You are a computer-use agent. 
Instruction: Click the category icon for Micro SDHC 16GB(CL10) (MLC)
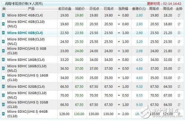click(3, 68)
